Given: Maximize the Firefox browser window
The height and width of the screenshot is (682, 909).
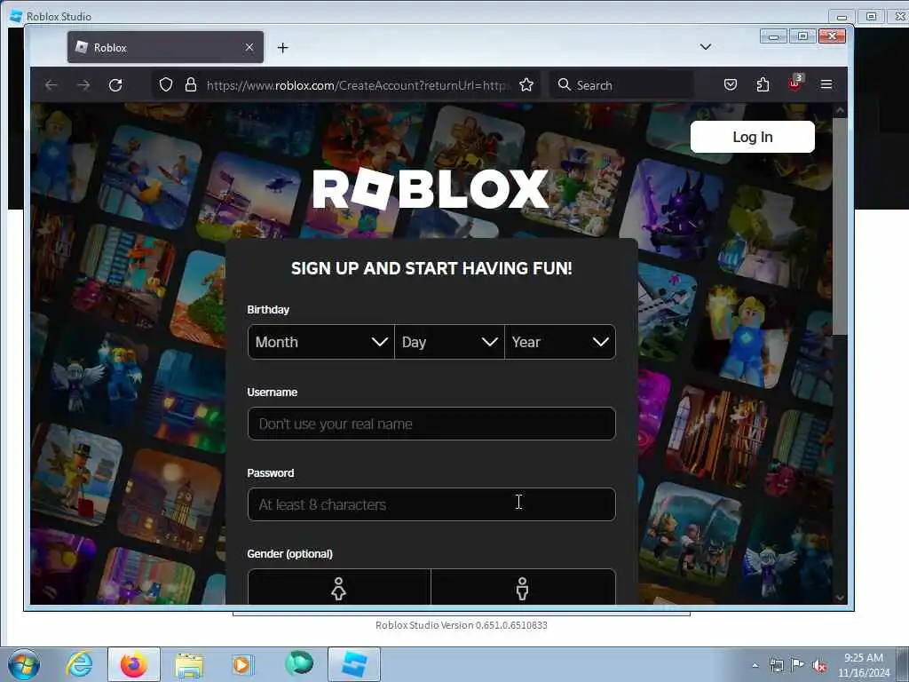Looking at the screenshot, I should tap(802, 36).
